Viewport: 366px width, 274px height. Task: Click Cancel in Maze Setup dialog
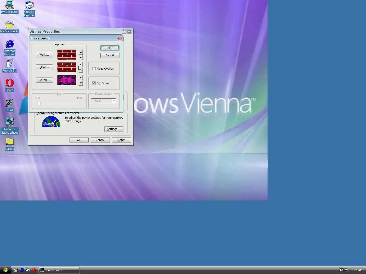pyautogui.click(x=110, y=55)
